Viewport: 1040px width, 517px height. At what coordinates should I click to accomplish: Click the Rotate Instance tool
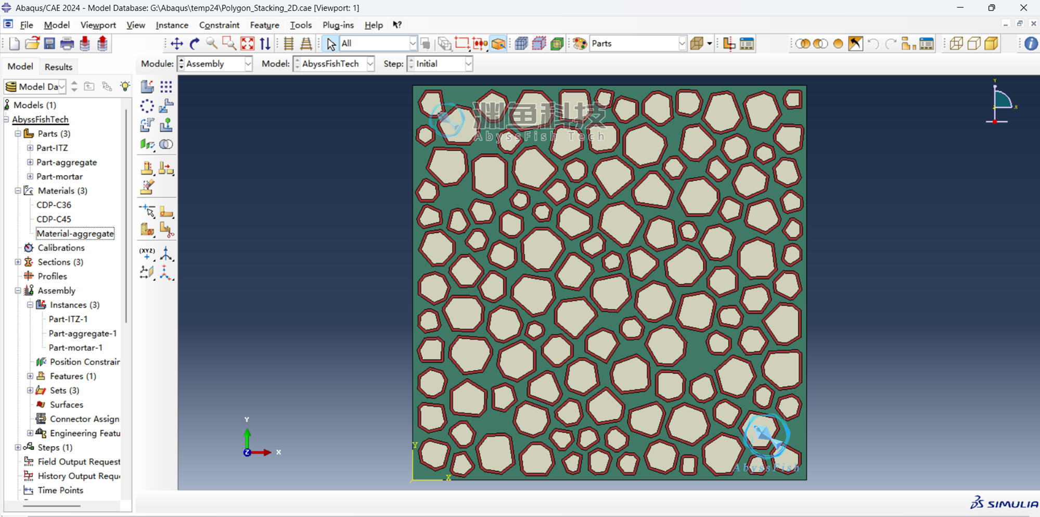(147, 125)
